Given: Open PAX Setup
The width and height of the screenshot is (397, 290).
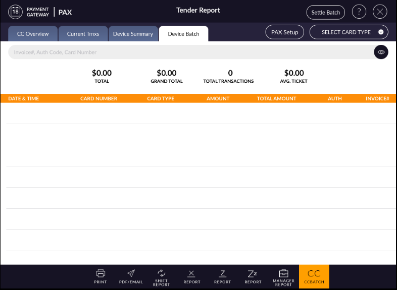Looking at the screenshot, I should click(x=284, y=32).
